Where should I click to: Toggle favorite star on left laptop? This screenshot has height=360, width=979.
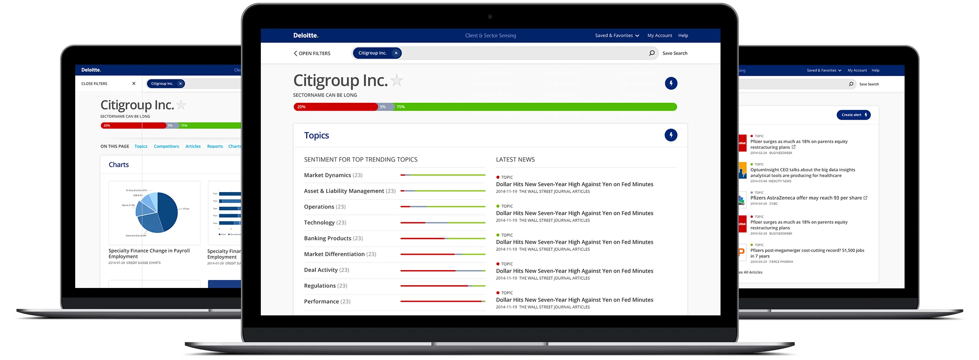[181, 105]
